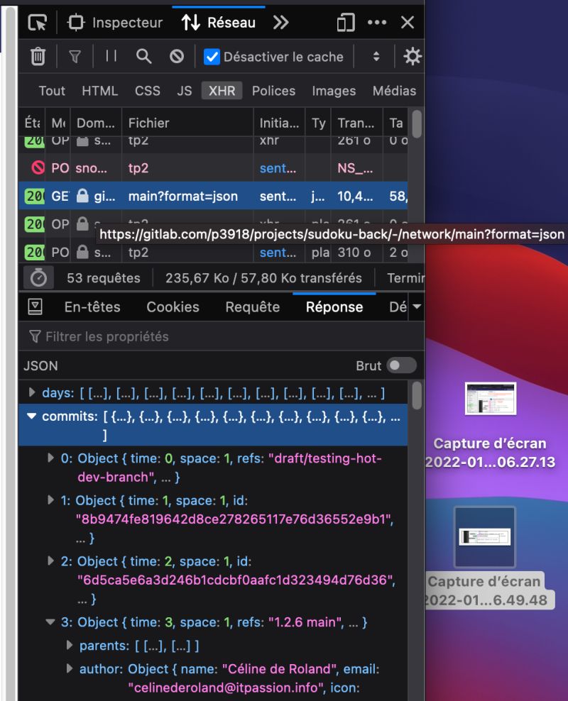Screen dimensions: 568x701
Task: Open the request filtering funnel icon
Action: [x=75, y=56]
